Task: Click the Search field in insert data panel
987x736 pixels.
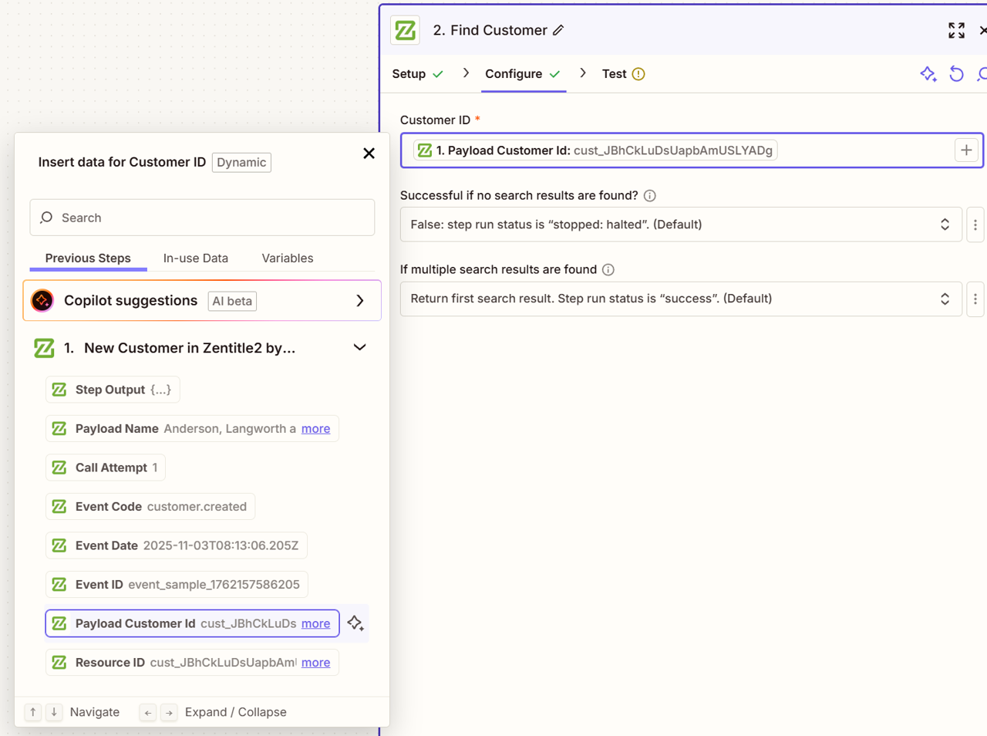Action: coord(202,218)
